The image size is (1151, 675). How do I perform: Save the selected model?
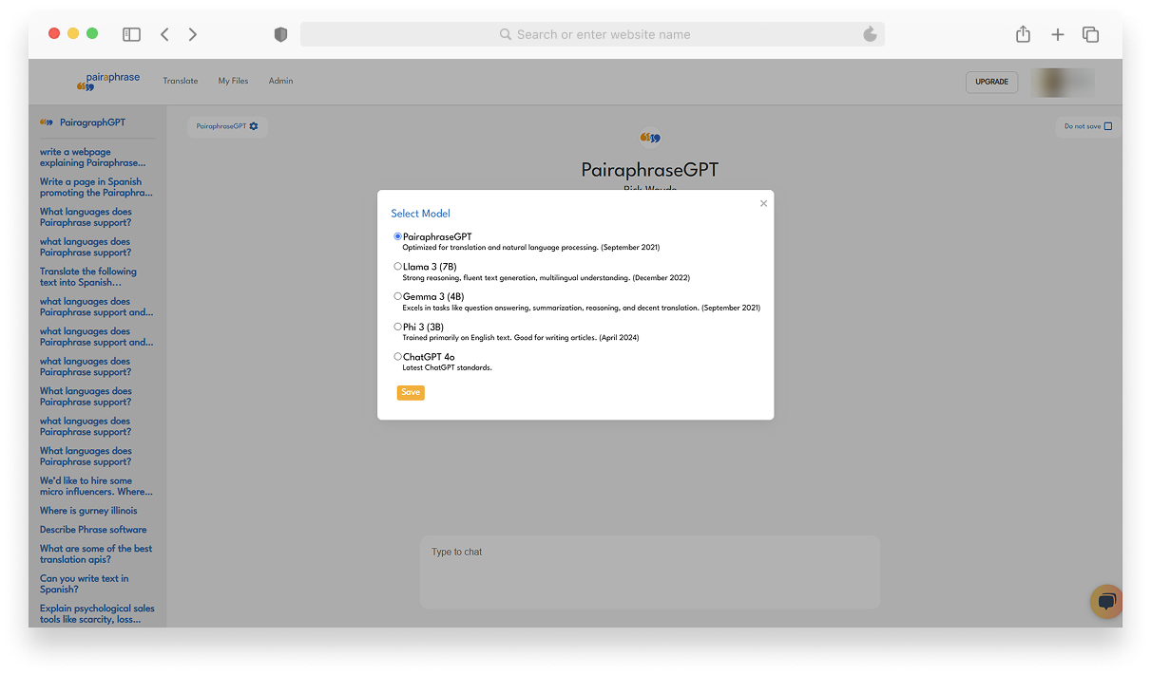tap(411, 393)
